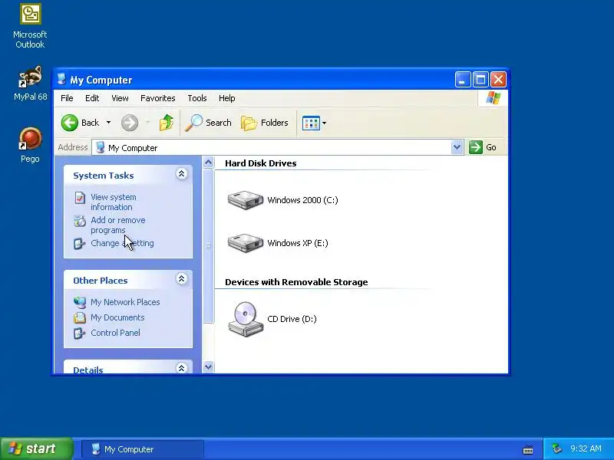The width and height of the screenshot is (614, 460).
Task: Click the grayed Forward arrow button
Action: point(130,123)
